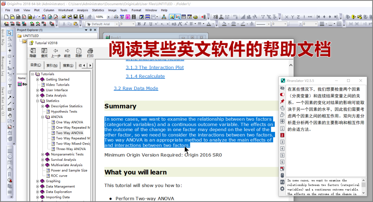This screenshot has height=202, width=373.
Task: Select ROC curve in the tutorial tree
Action: point(59,176)
